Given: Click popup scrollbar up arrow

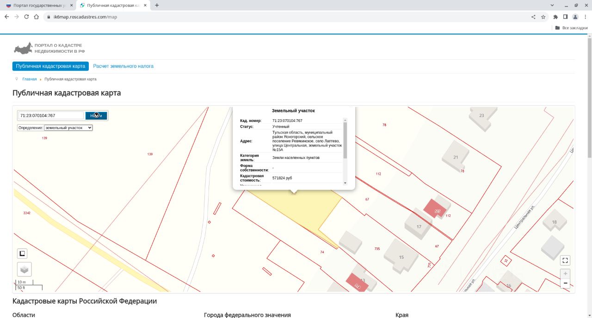Looking at the screenshot, I should click(345, 120).
